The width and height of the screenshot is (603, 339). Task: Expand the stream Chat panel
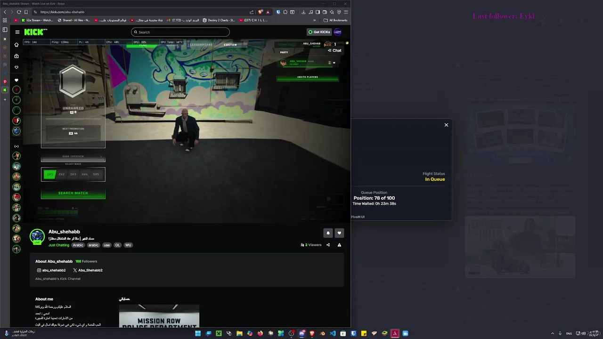click(x=334, y=50)
